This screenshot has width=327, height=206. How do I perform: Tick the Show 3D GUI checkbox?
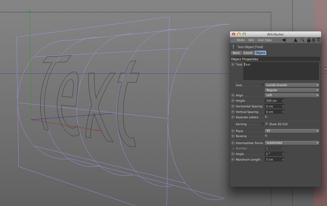267,124
